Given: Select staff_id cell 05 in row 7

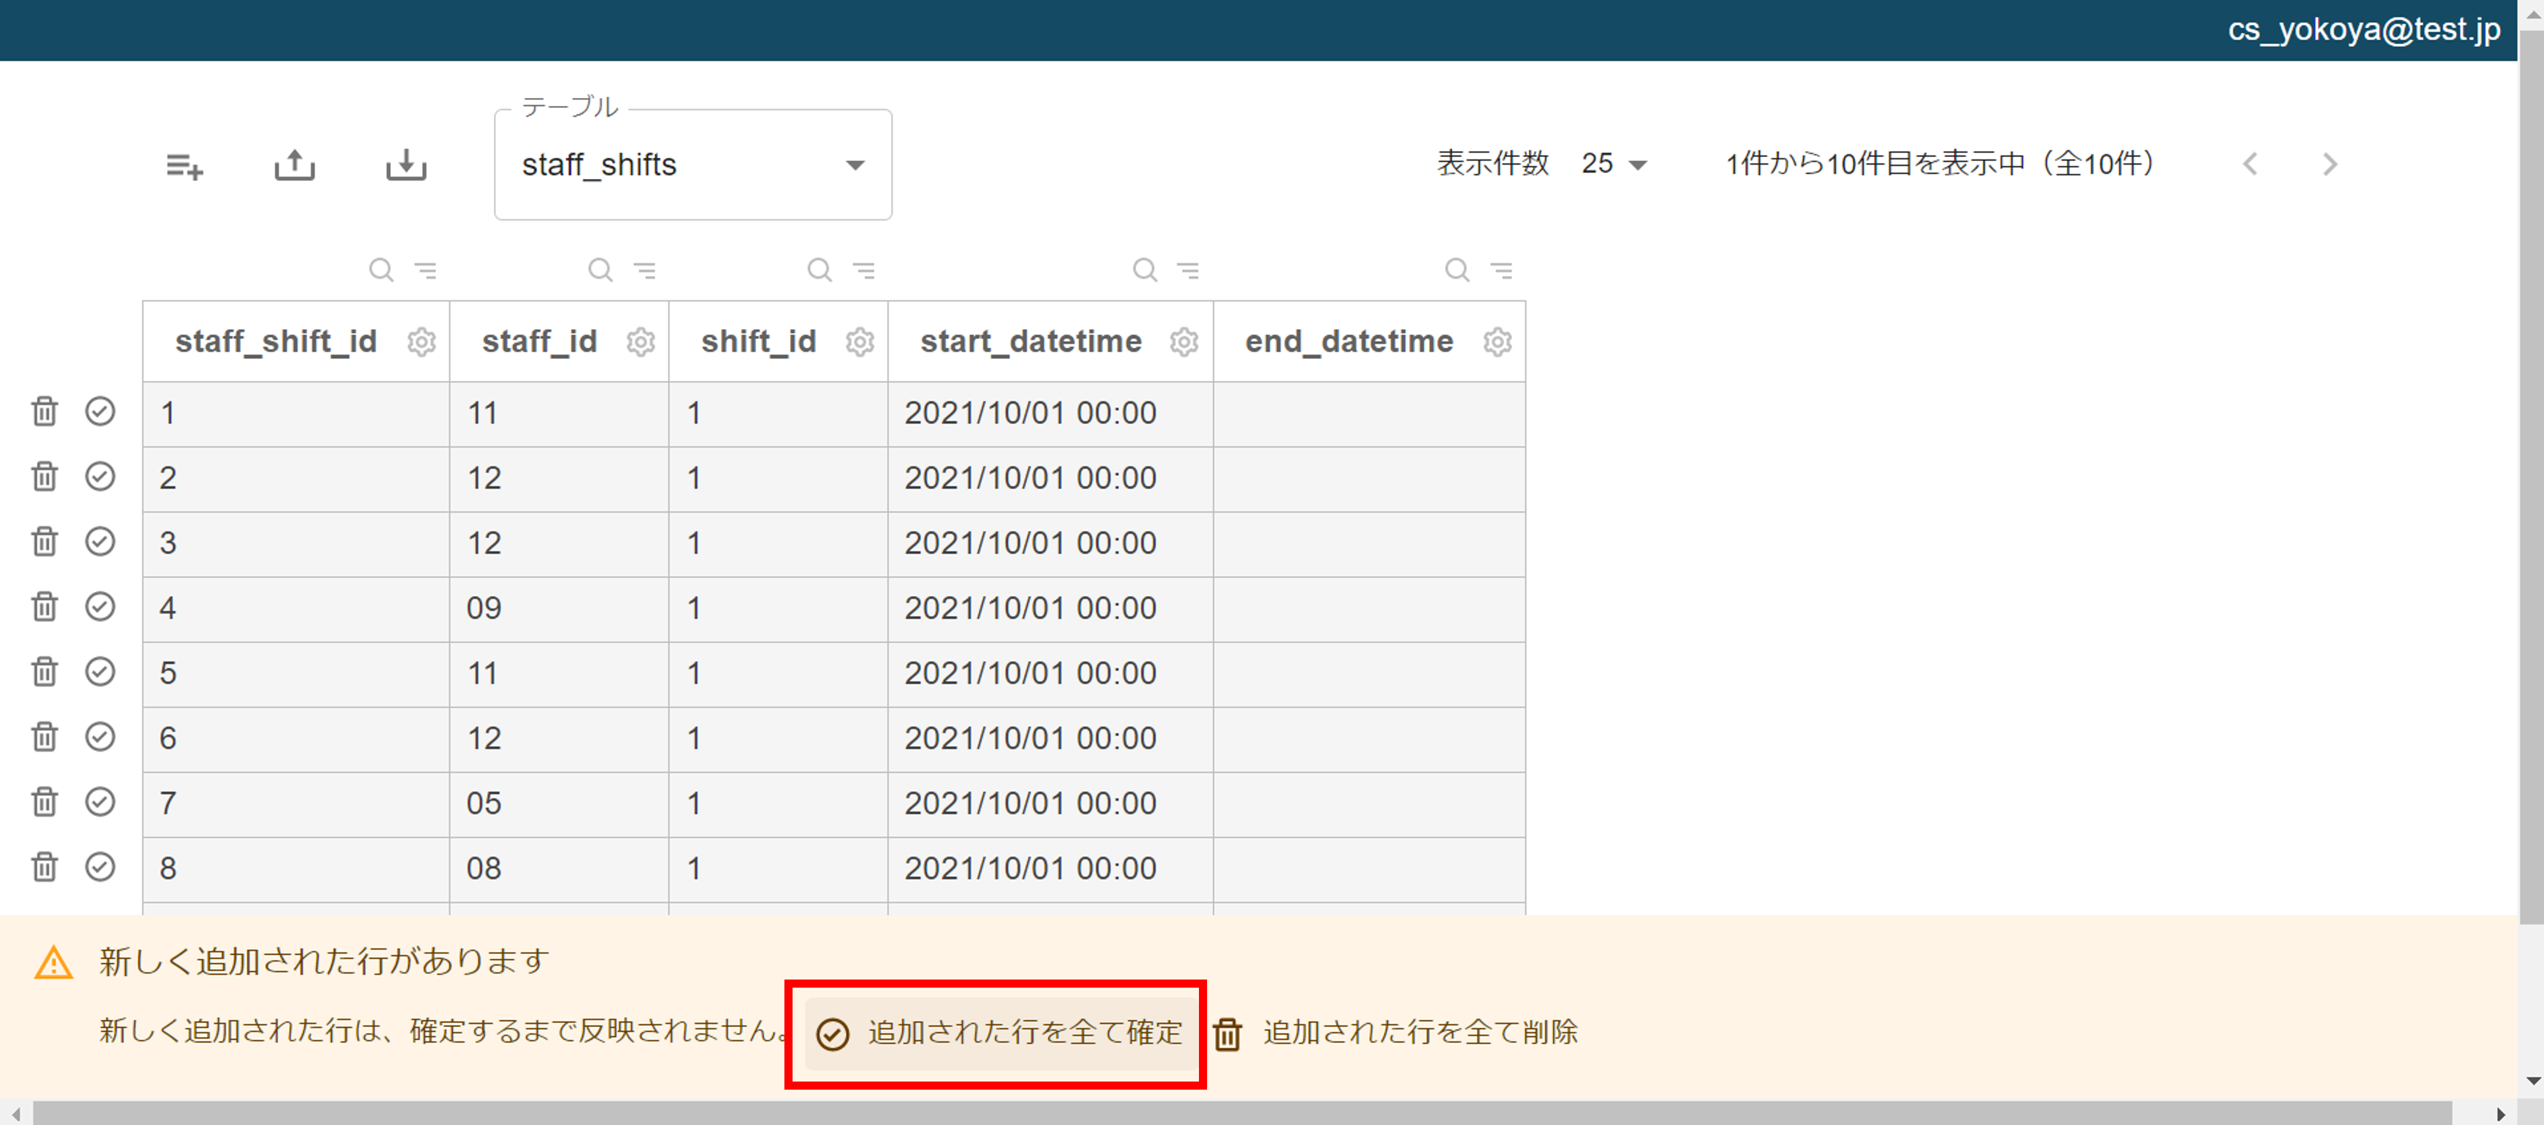Looking at the screenshot, I should coord(559,805).
